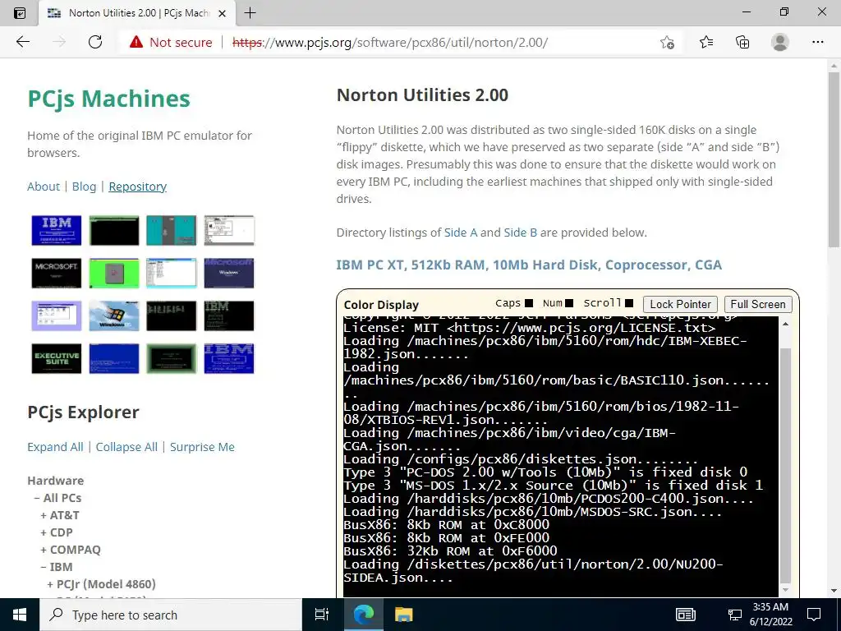Open the Favorites list icon
The height and width of the screenshot is (631, 841).
[706, 42]
